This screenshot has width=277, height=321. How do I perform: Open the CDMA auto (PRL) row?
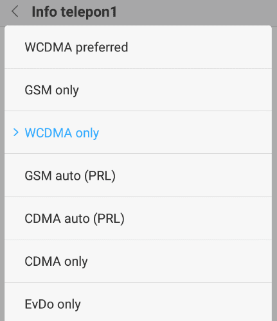pos(138,218)
